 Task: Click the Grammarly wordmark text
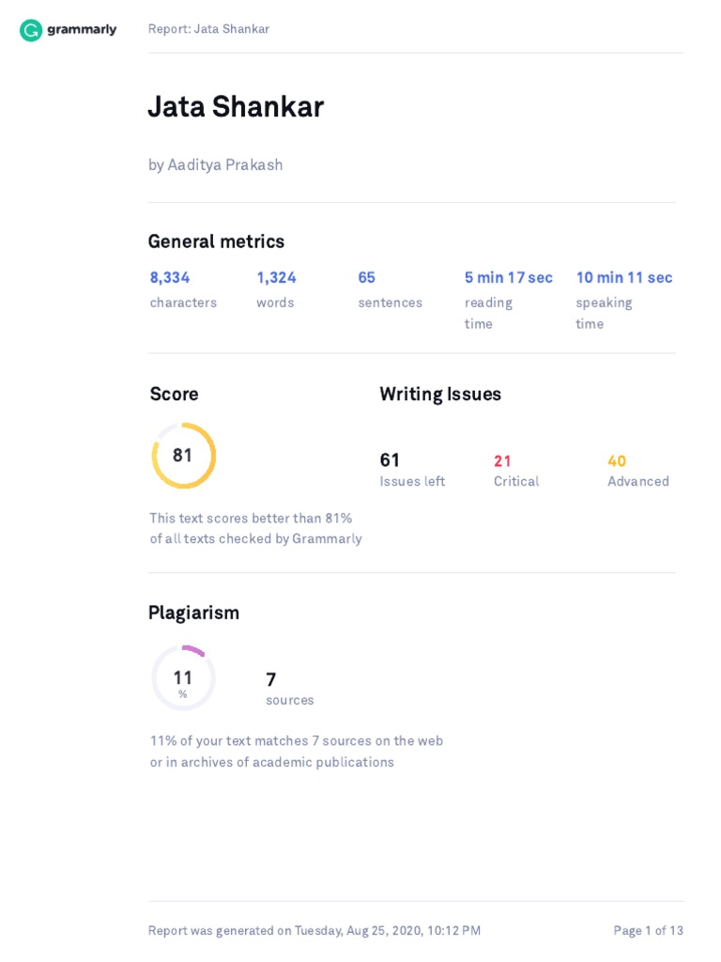point(83,30)
